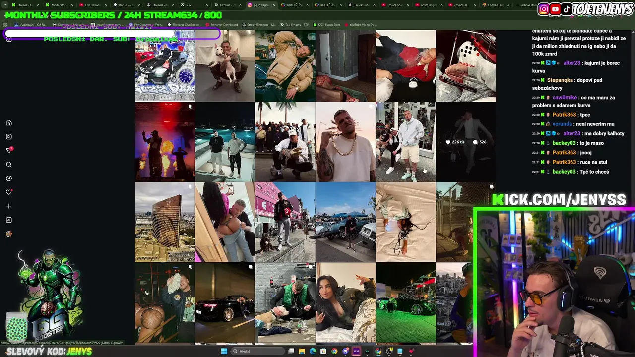
Task: Open the golden skyscraper building post
Action: click(165, 222)
